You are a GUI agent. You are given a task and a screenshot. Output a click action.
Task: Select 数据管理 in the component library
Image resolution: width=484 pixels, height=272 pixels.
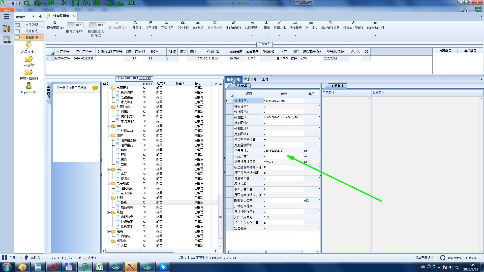click(32, 37)
